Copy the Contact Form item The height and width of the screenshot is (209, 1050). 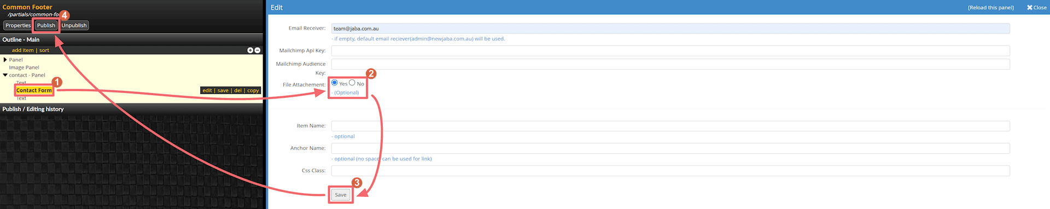[253, 91]
